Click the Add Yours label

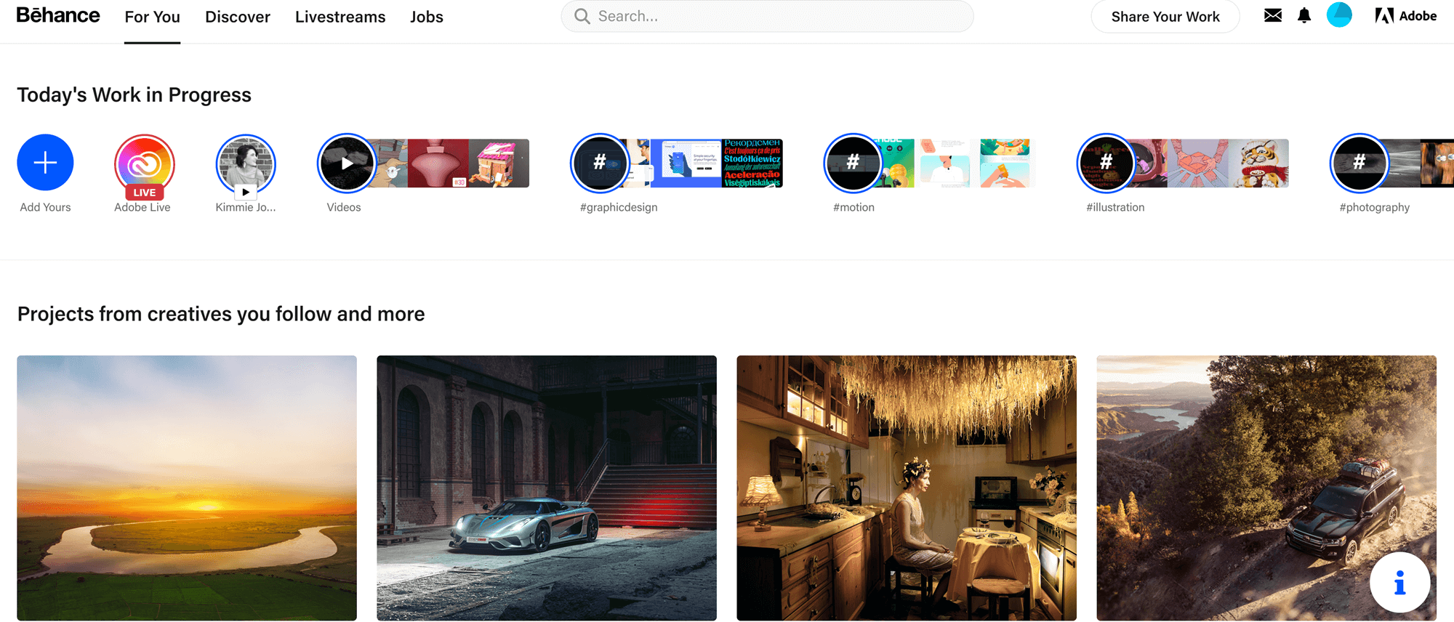click(x=45, y=207)
